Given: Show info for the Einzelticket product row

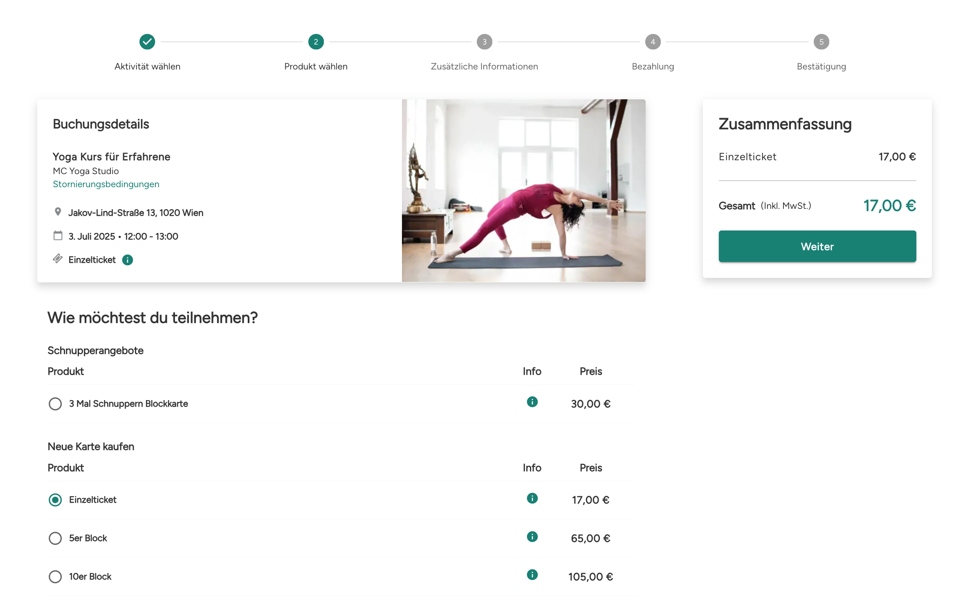Looking at the screenshot, I should click(x=532, y=498).
